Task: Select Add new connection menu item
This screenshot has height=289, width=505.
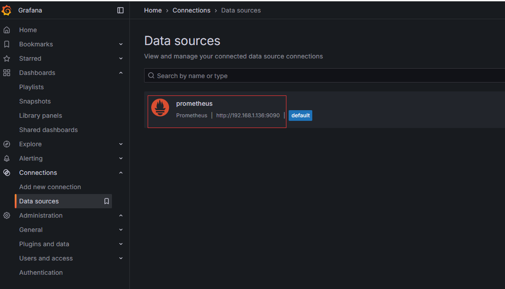Action: 50,187
